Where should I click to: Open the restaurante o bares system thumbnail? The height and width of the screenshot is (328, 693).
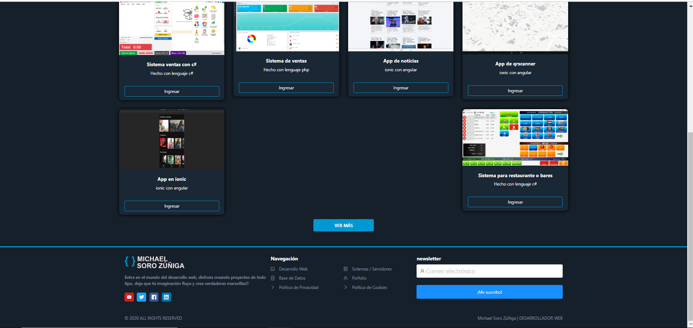[515, 137]
